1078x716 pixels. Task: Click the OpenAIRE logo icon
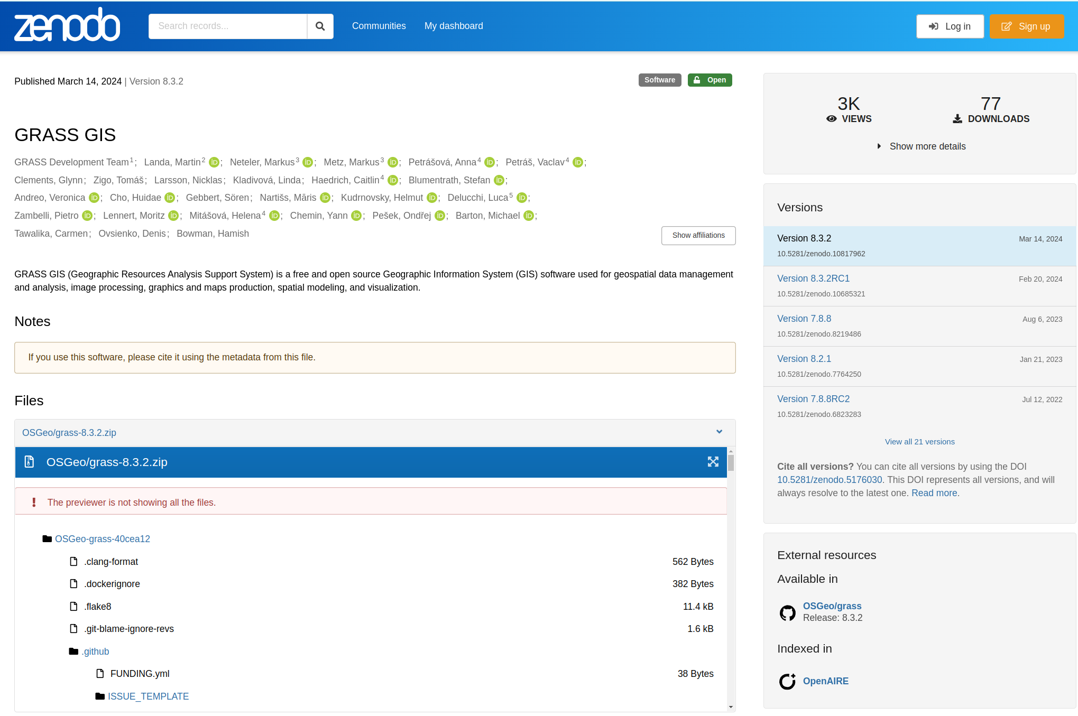[788, 681]
